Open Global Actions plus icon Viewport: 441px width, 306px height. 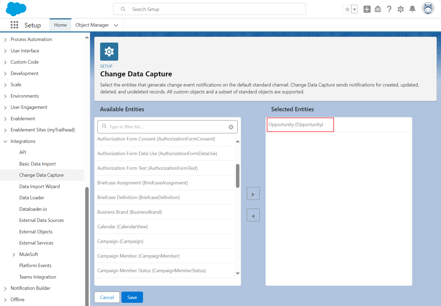[367, 9]
